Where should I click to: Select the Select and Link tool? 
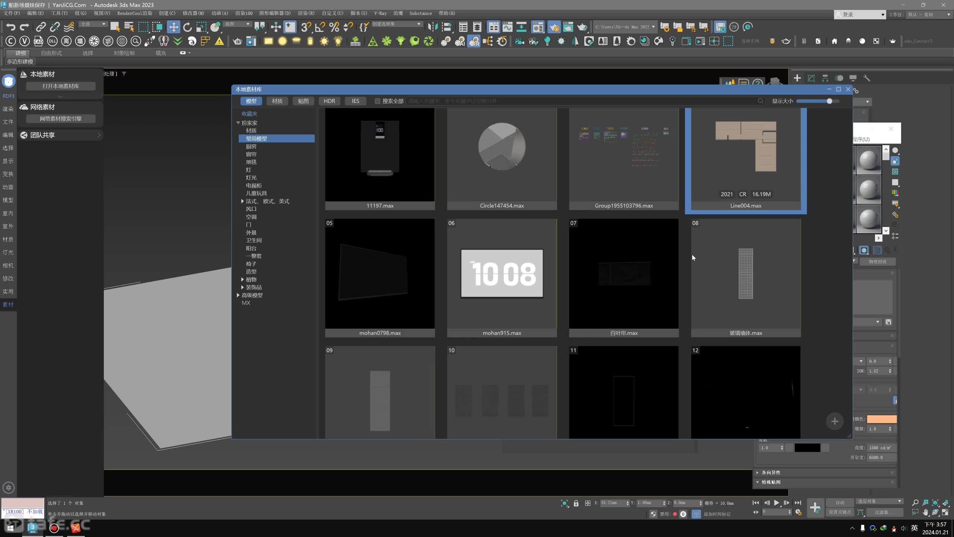41,27
